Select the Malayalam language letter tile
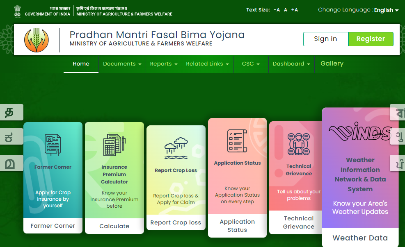Viewport: 405px width, 247px height. [11, 163]
